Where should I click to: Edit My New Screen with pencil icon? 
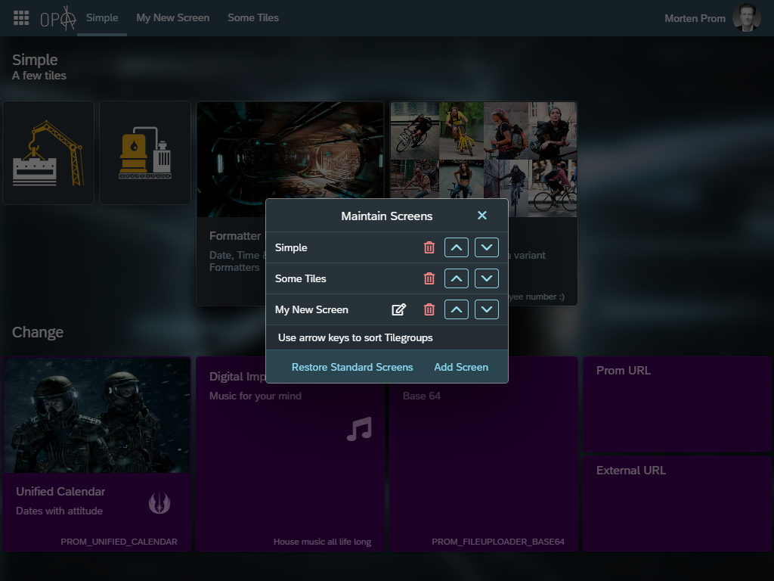pos(398,309)
